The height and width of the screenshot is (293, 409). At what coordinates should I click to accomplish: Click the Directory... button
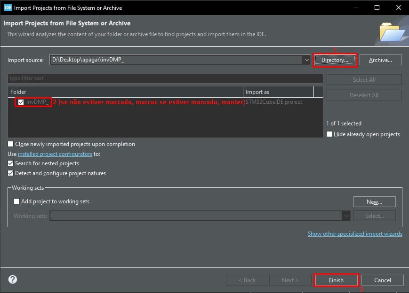pos(335,60)
